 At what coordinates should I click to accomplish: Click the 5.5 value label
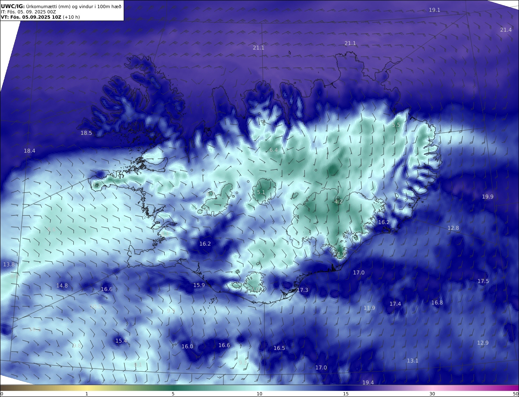(x=396, y=125)
